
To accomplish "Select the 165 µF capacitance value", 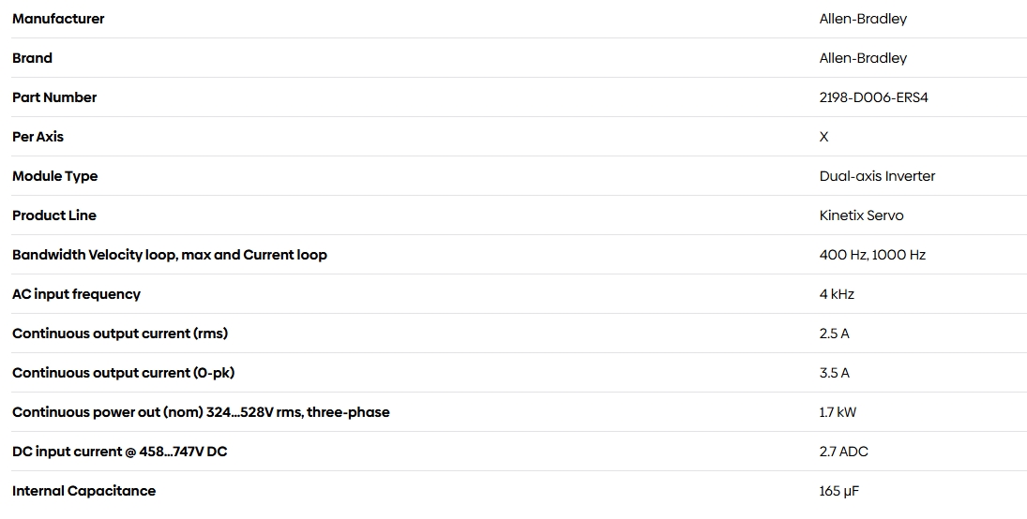I will point(839,490).
